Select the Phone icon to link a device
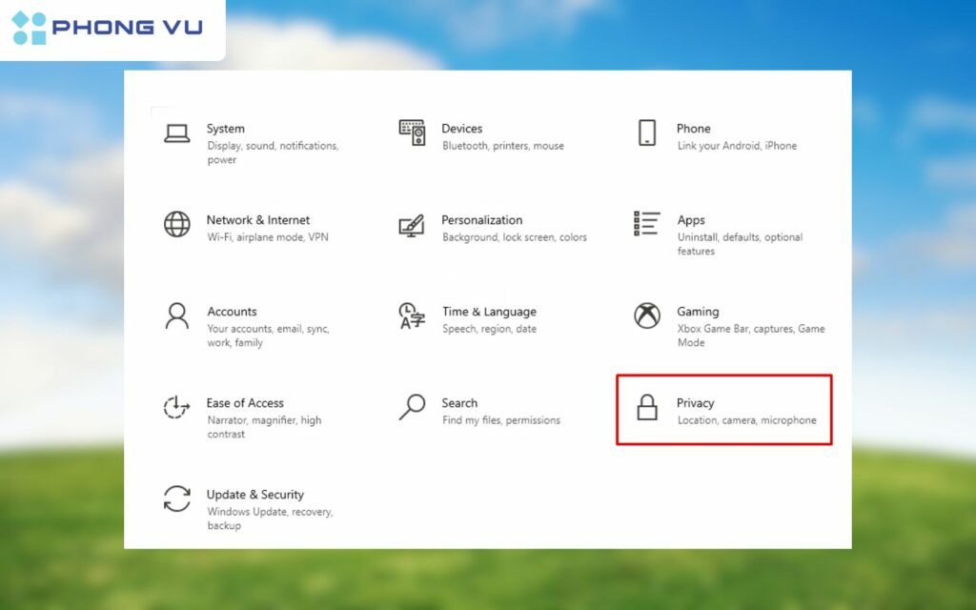This screenshot has width=976, height=610. pyautogui.click(x=648, y=132)
